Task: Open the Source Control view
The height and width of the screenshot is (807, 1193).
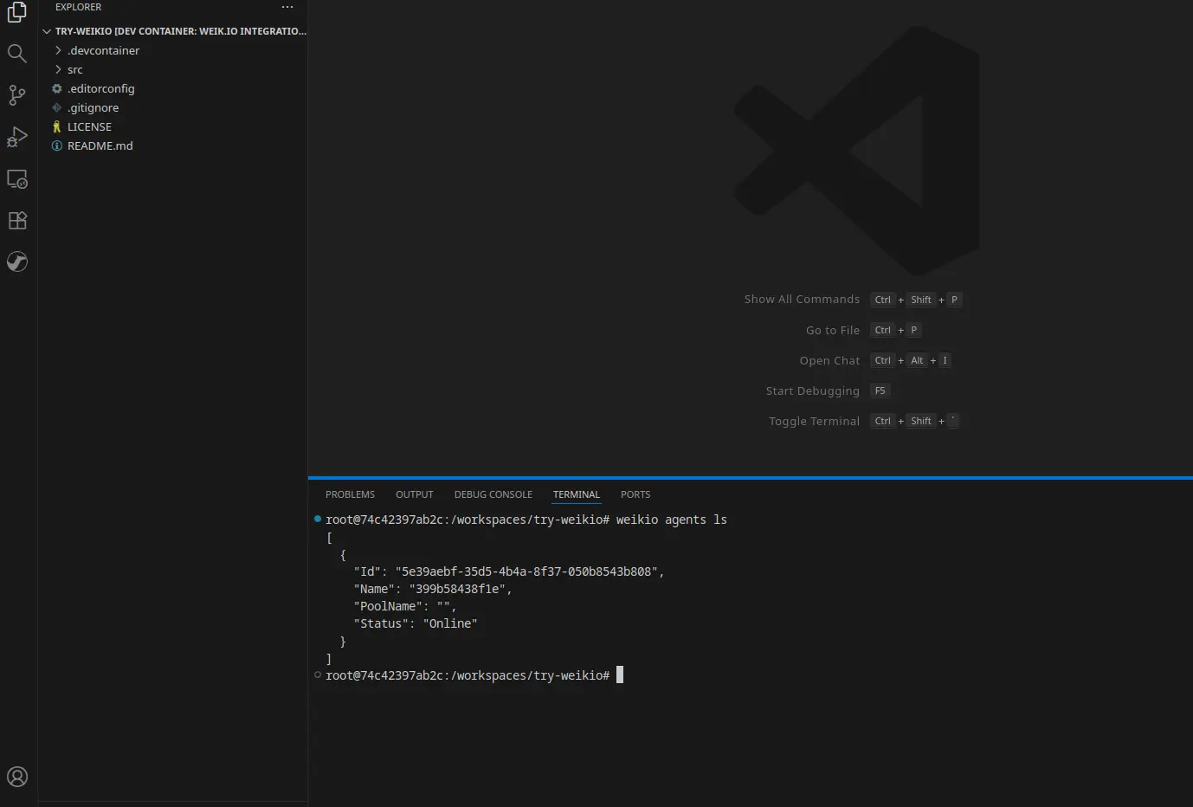Action: pyautogui.click(x=17, y=95)
